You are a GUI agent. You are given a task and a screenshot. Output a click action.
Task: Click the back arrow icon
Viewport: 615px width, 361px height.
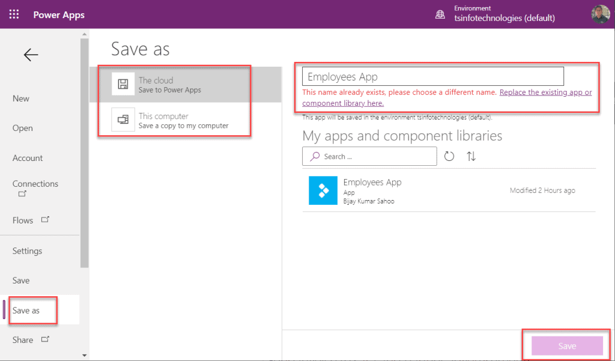pyautogui.click(x=31, y=55)
